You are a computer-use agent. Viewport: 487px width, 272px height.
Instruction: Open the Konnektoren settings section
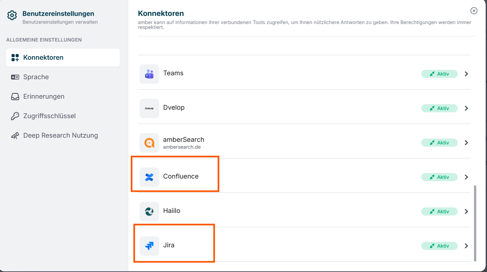pos(63,58)
